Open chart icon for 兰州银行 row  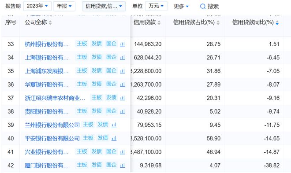pos(114,125)
